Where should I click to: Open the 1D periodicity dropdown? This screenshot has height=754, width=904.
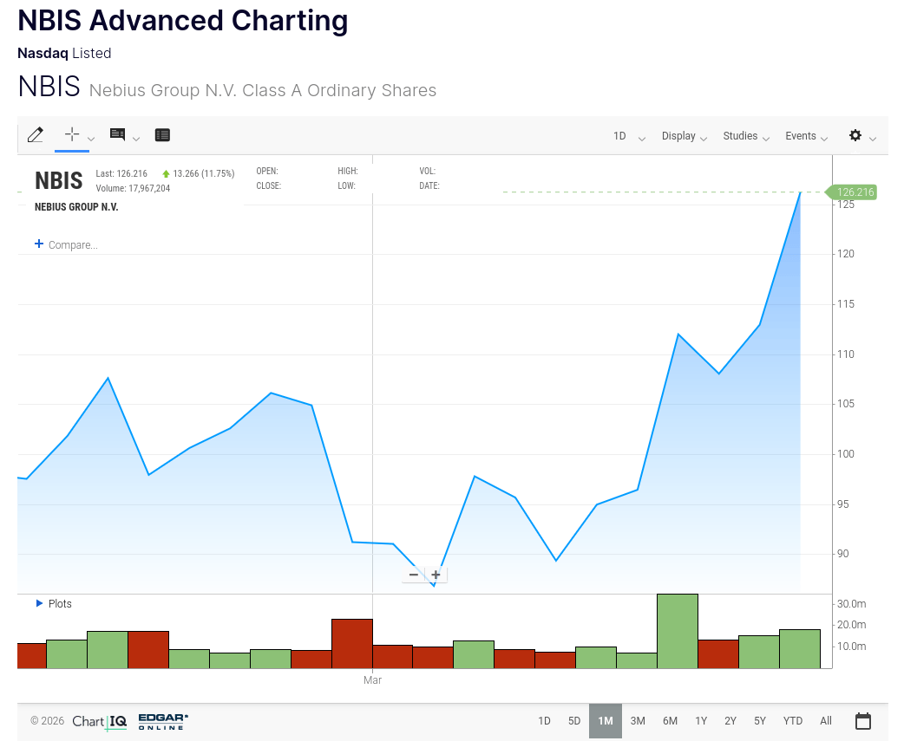tap(628, 136)
